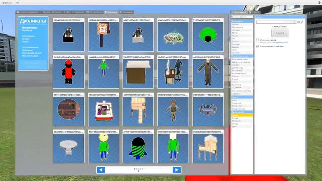This screenshot has height=181, width=322.
Task: Select the Кнопка tool in list
Action: (x=242, y=76)
